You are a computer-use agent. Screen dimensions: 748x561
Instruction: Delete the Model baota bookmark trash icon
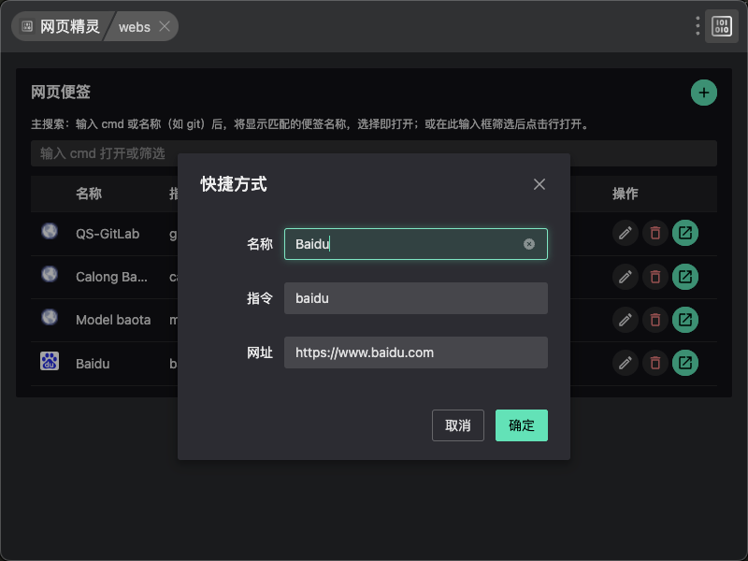coord(655,320)
